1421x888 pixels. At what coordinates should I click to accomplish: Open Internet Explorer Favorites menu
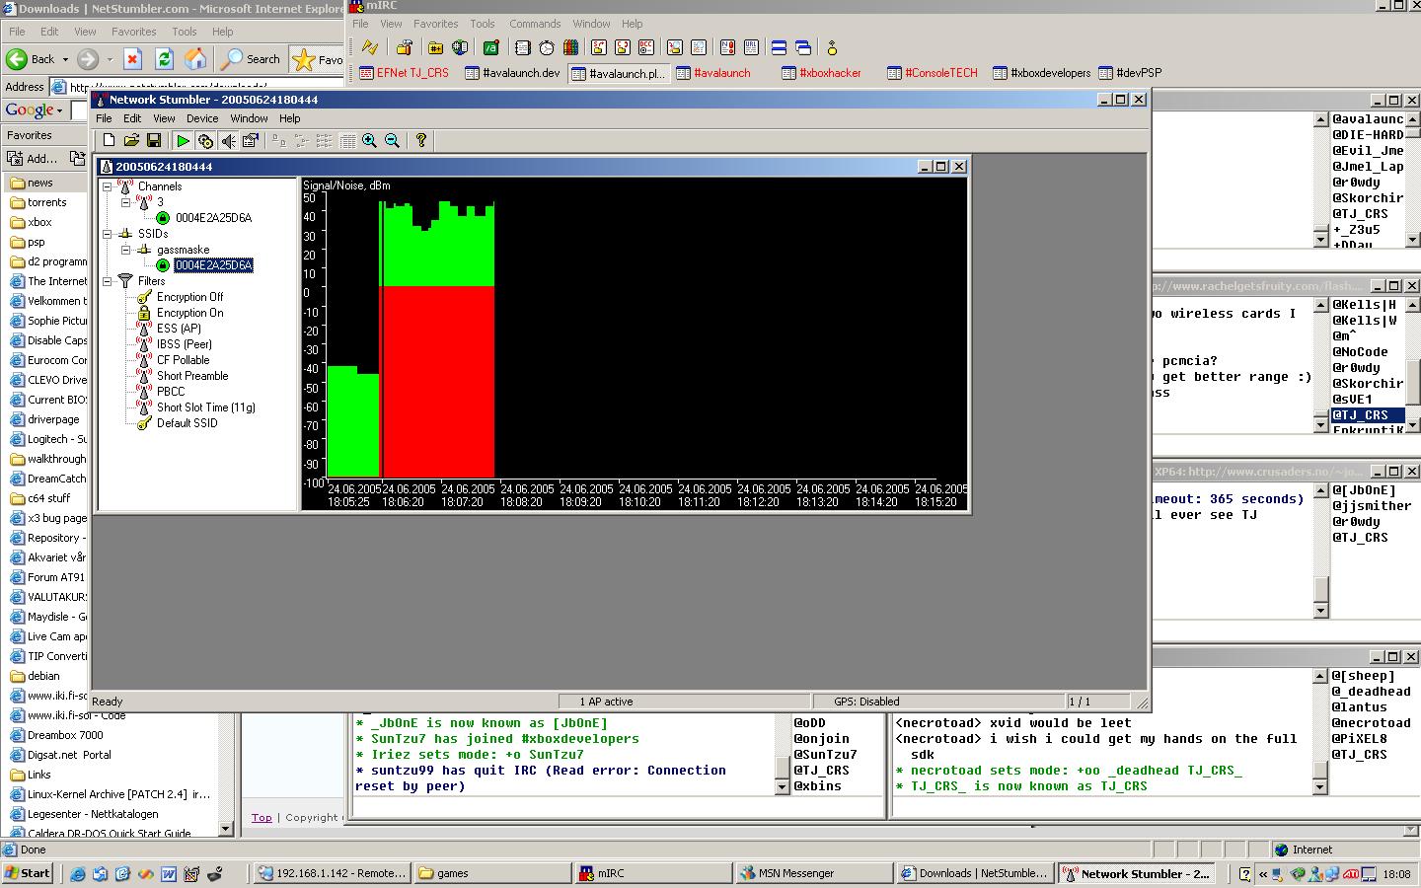pos(133,32)
